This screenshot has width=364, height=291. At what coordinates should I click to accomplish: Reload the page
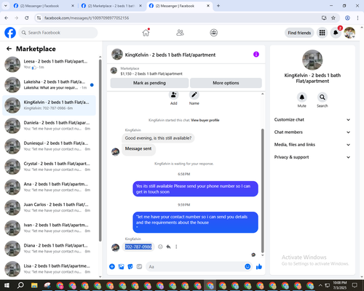click(x=27, y=17)
